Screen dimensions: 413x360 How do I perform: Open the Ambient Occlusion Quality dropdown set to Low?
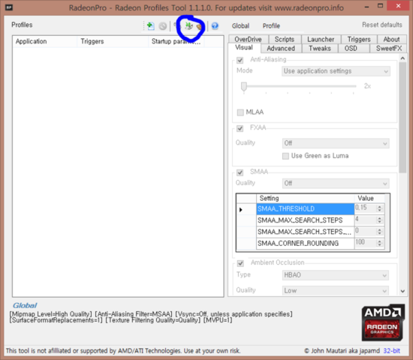coord(336,290)
